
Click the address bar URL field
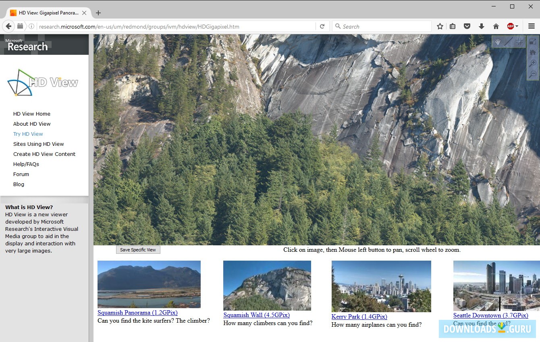tap(177, 27)
